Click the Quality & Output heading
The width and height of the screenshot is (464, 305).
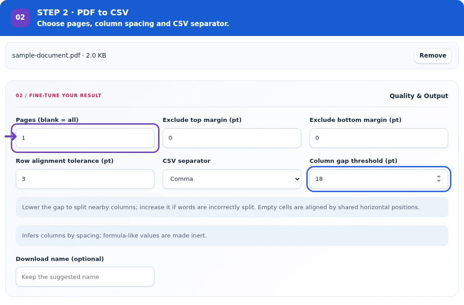pyautogui.click(x=419, y=96)
